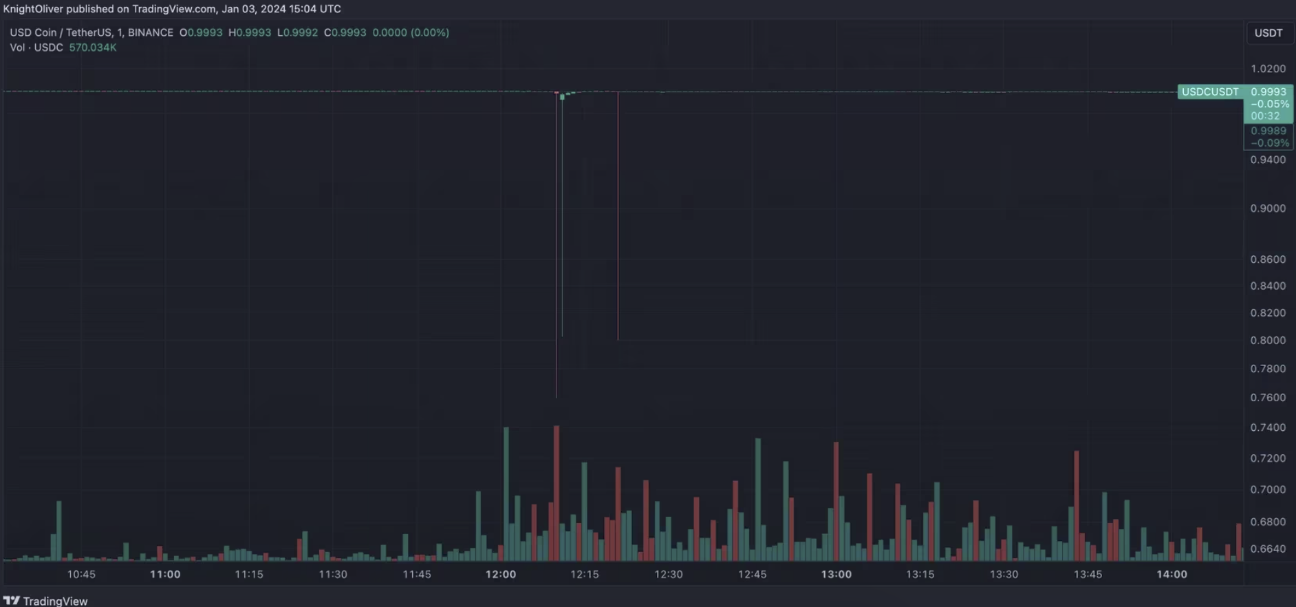The height and width of the screenshot is (607, 1296).
Task: Click the low value L0.9992
Action: click(297, 32)
